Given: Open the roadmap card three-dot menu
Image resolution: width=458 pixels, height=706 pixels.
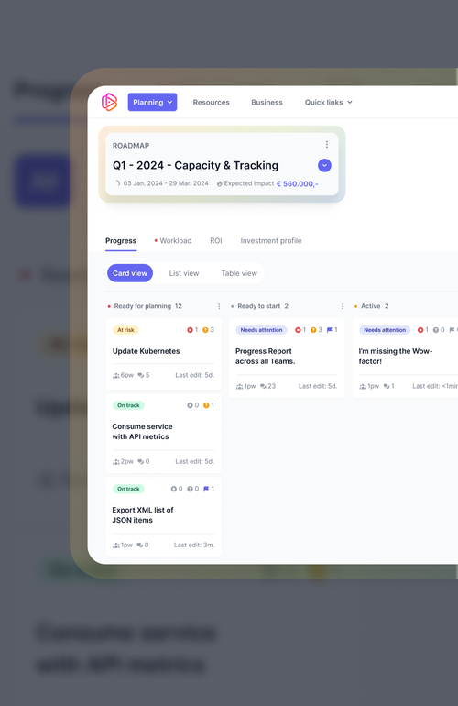Looking at the screenshot, I should click(327, 144).
